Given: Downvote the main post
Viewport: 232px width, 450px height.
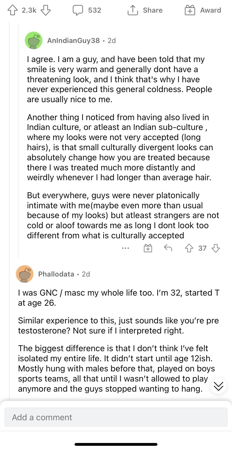Looking at the screenshot, I should point(46,10).
